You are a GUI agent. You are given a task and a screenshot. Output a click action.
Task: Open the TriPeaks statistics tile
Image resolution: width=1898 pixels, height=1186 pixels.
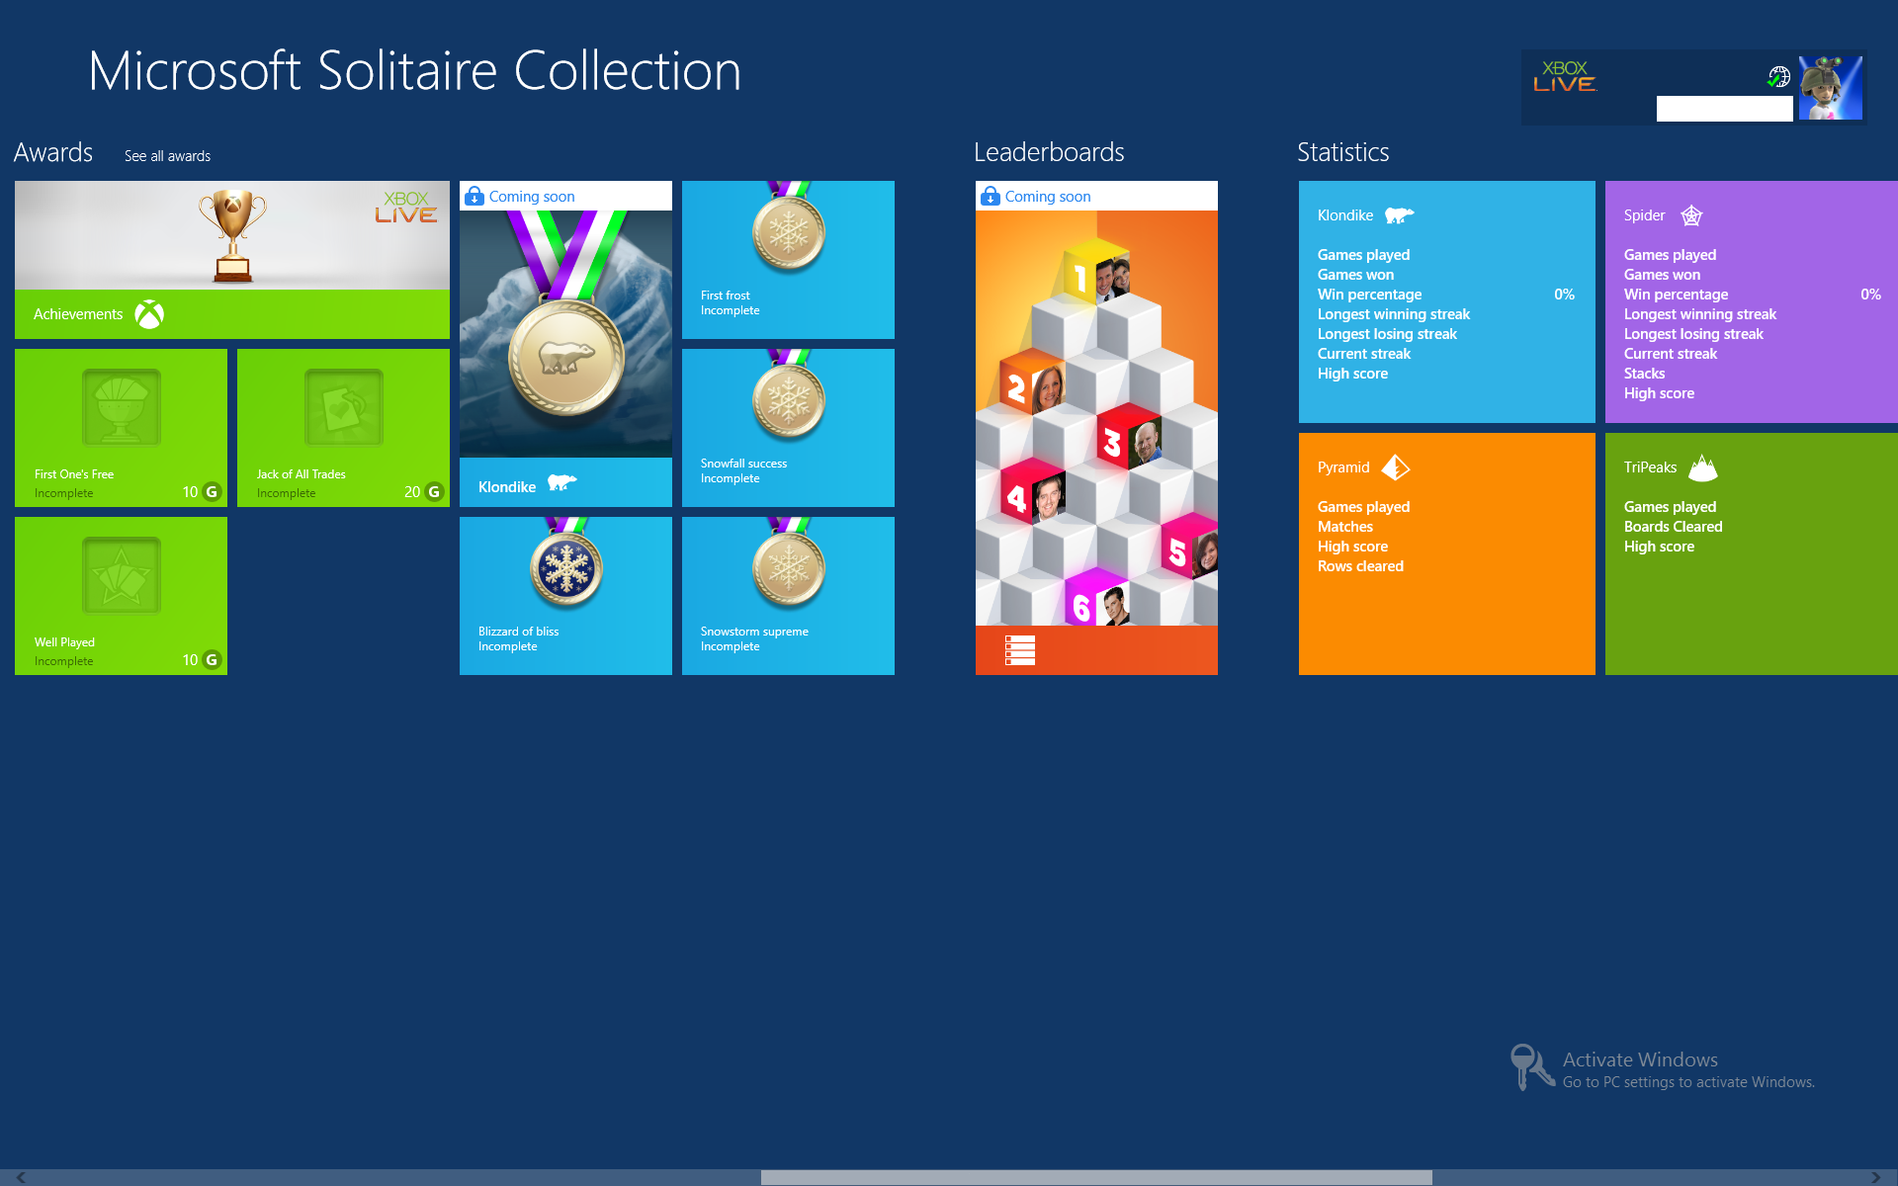[1752, 553]
